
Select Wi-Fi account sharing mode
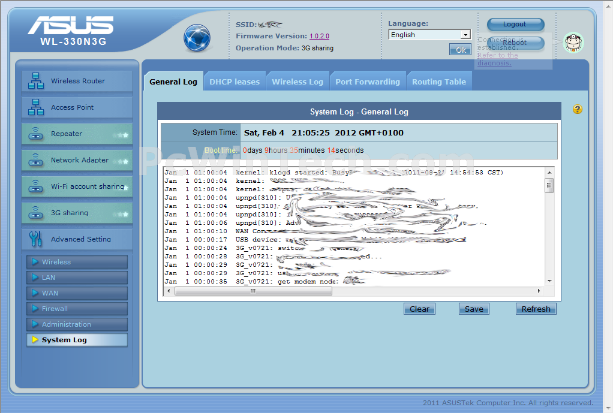coord(77,186)
